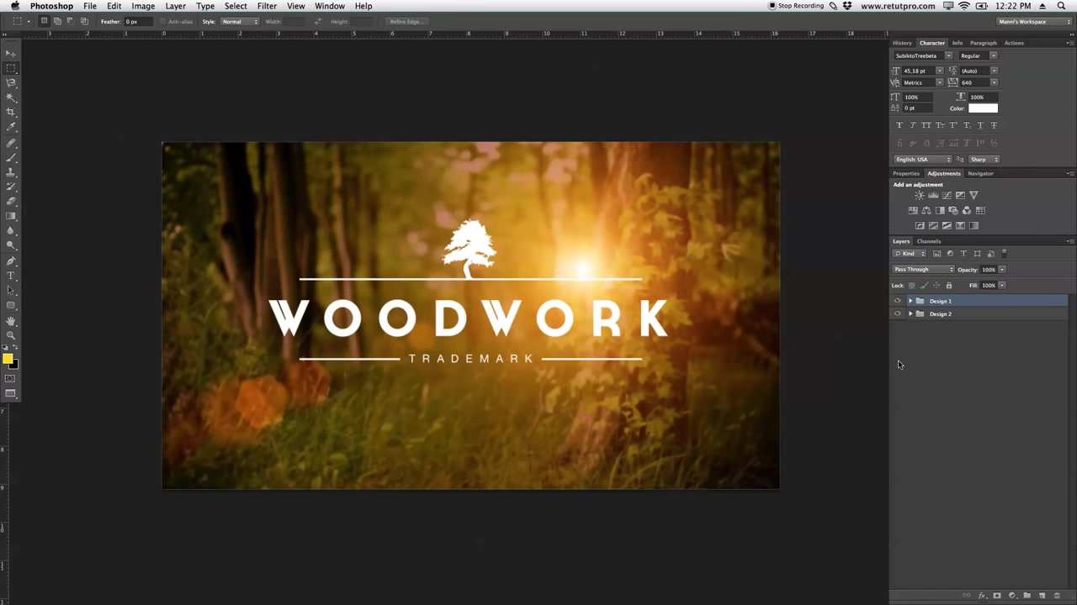Open the SubiktoTreebeta font family dropdown
This screenshot has width=1077, height=605.
pyautogui.click(x=948, y=55)
